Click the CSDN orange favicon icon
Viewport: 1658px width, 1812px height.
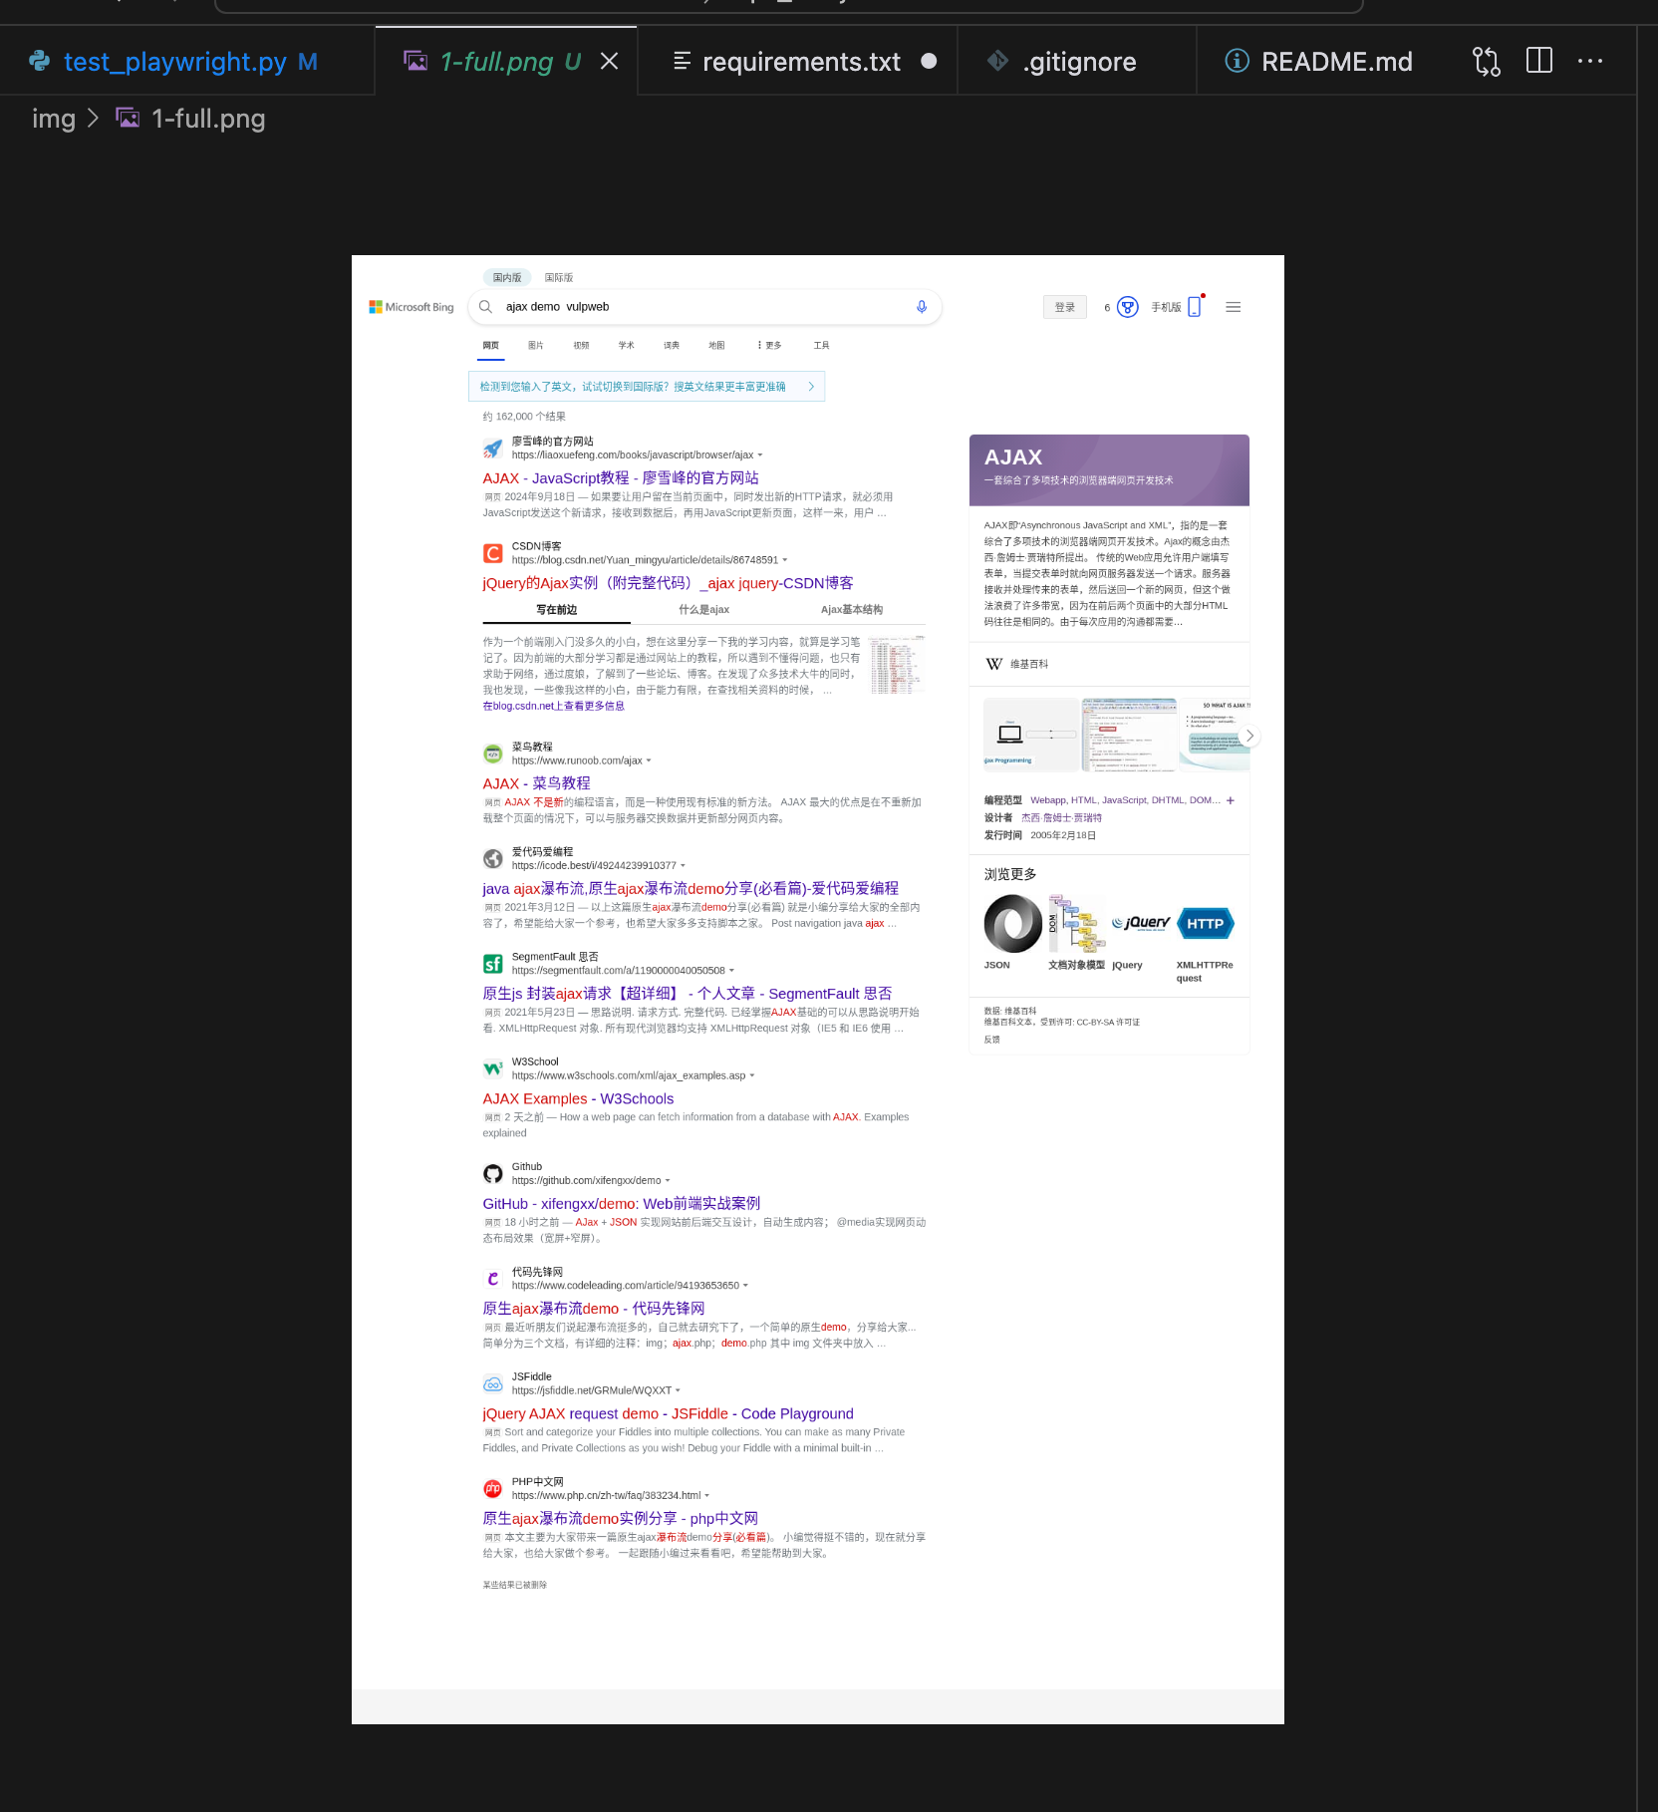tap(492, 553)
